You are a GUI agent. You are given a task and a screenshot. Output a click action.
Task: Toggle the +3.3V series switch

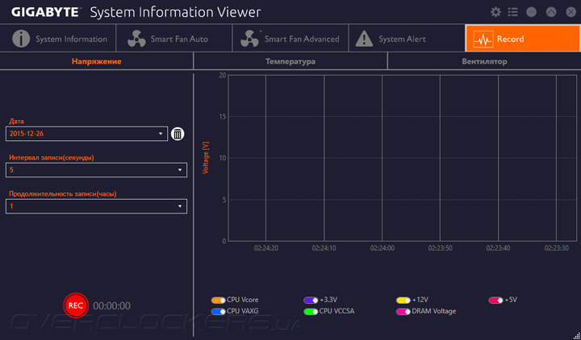(x=311, y=300)
